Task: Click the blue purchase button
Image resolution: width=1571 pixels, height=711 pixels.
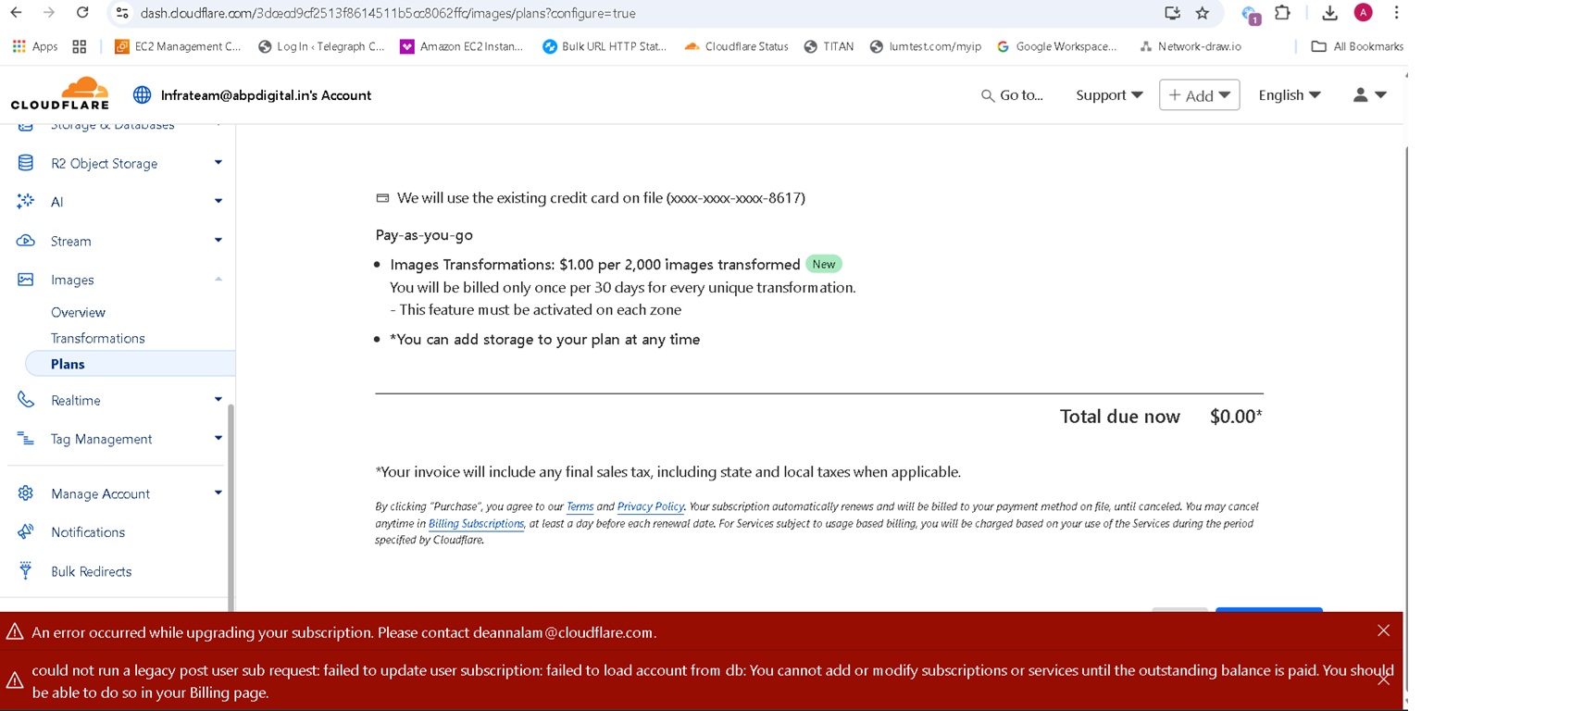Action: point(1268,608)
